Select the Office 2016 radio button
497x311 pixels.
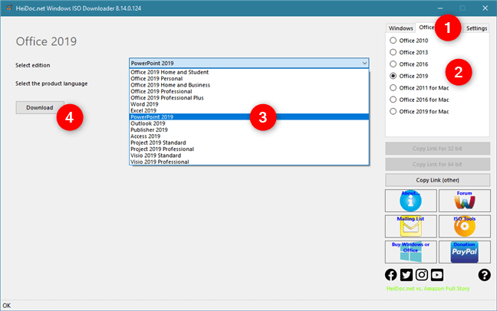tap(393, 64)
